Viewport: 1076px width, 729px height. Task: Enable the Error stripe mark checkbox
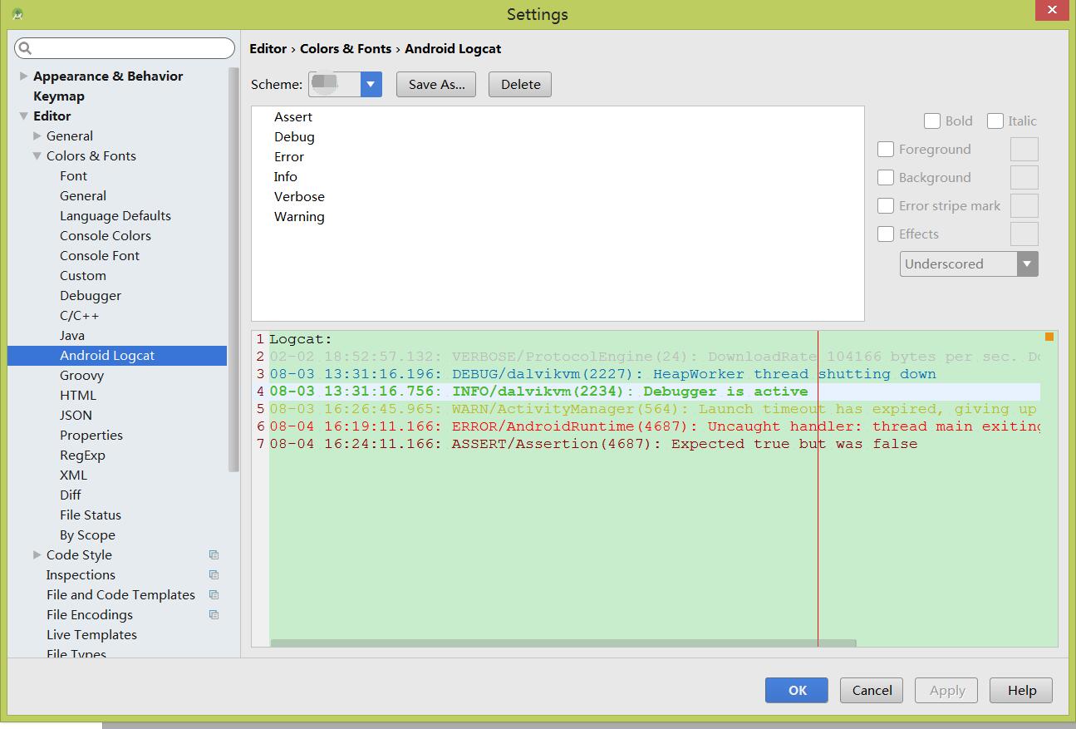point(886,206)
